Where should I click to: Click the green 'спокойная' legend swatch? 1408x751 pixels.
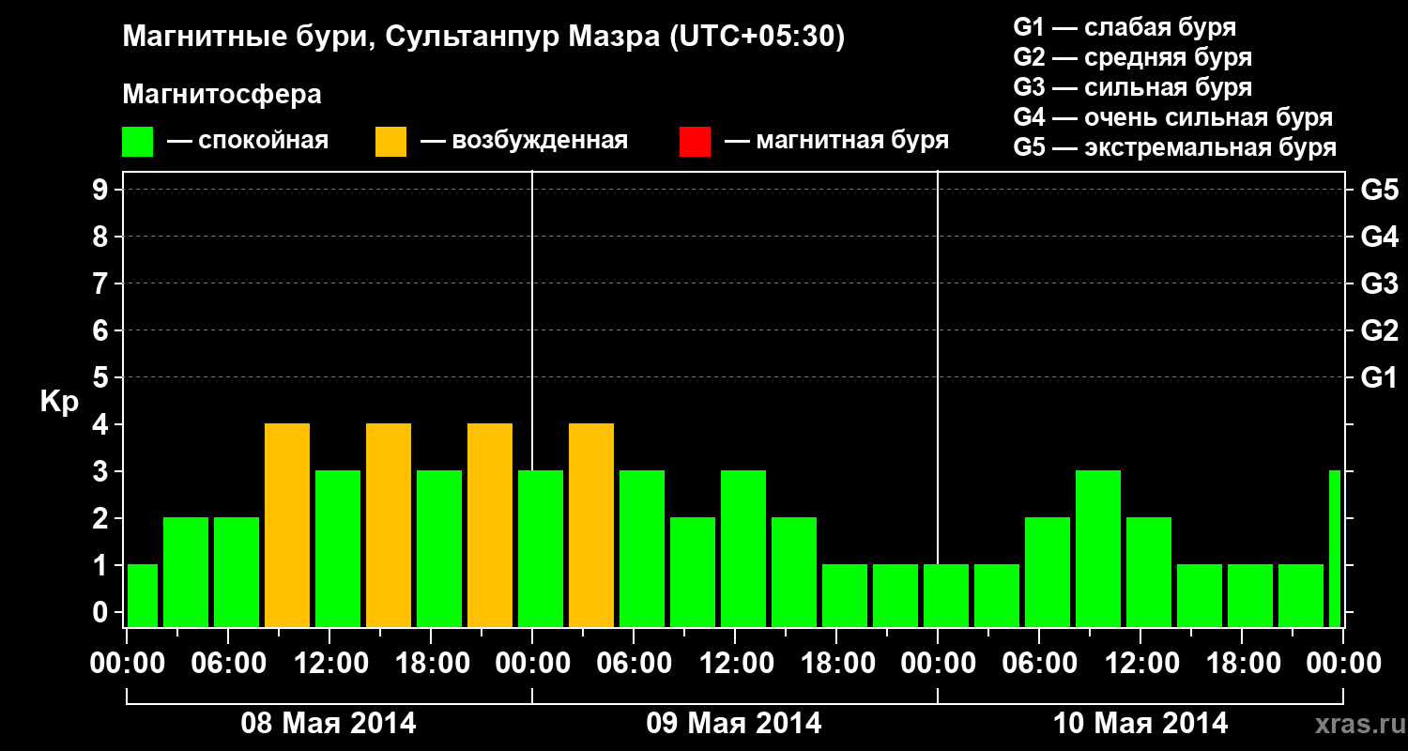click(138, 142)
